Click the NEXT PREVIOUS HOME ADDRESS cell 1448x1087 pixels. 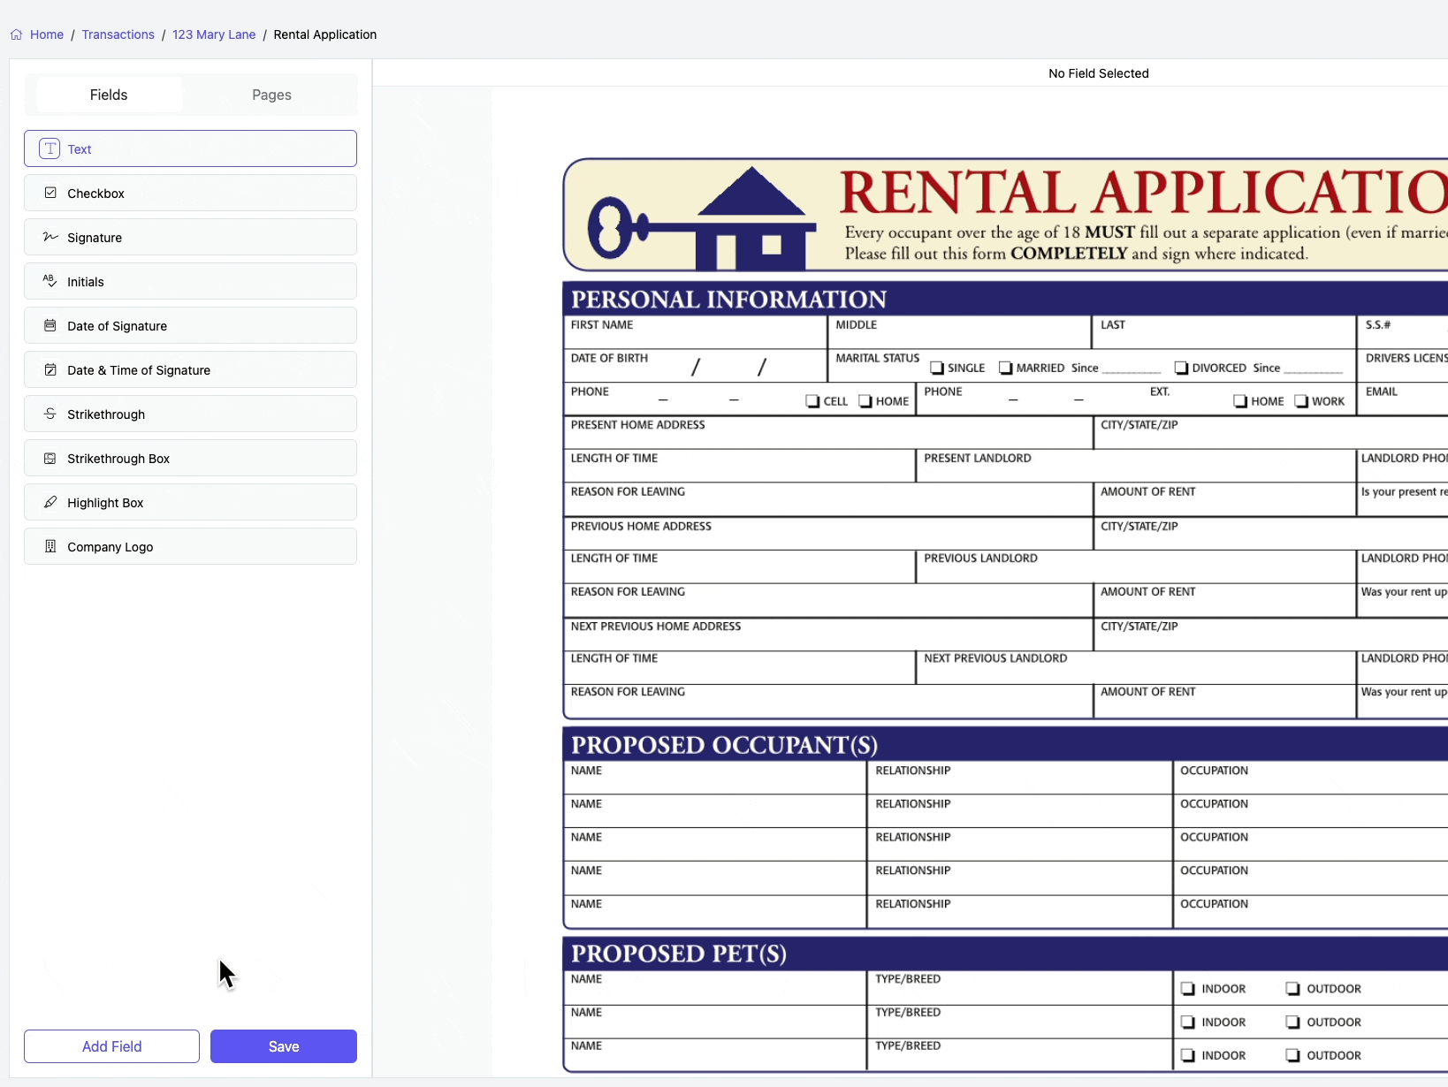point(828,635)
